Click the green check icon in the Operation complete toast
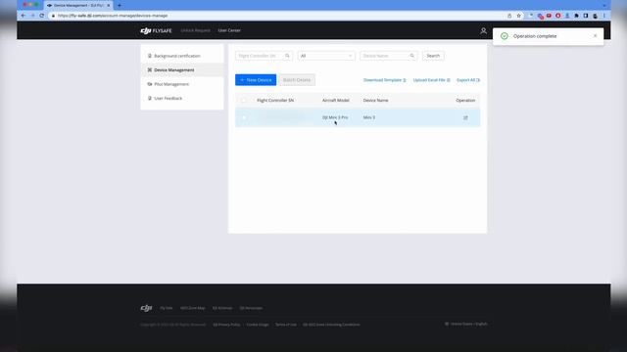The width and height of the screenshot is (627, 352). 505,36
